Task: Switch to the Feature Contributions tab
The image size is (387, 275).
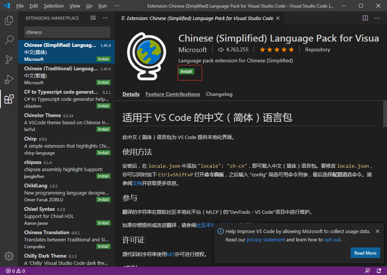Action: 173,94
